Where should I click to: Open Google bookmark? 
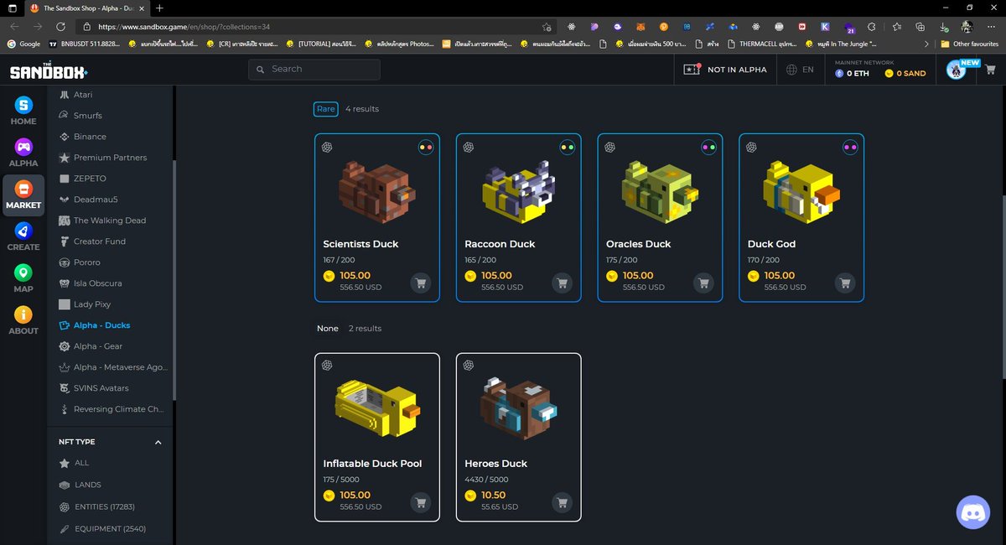[x=23, y=44]
